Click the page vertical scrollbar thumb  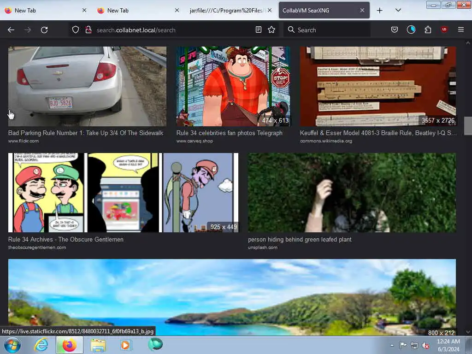click(468, 126)
